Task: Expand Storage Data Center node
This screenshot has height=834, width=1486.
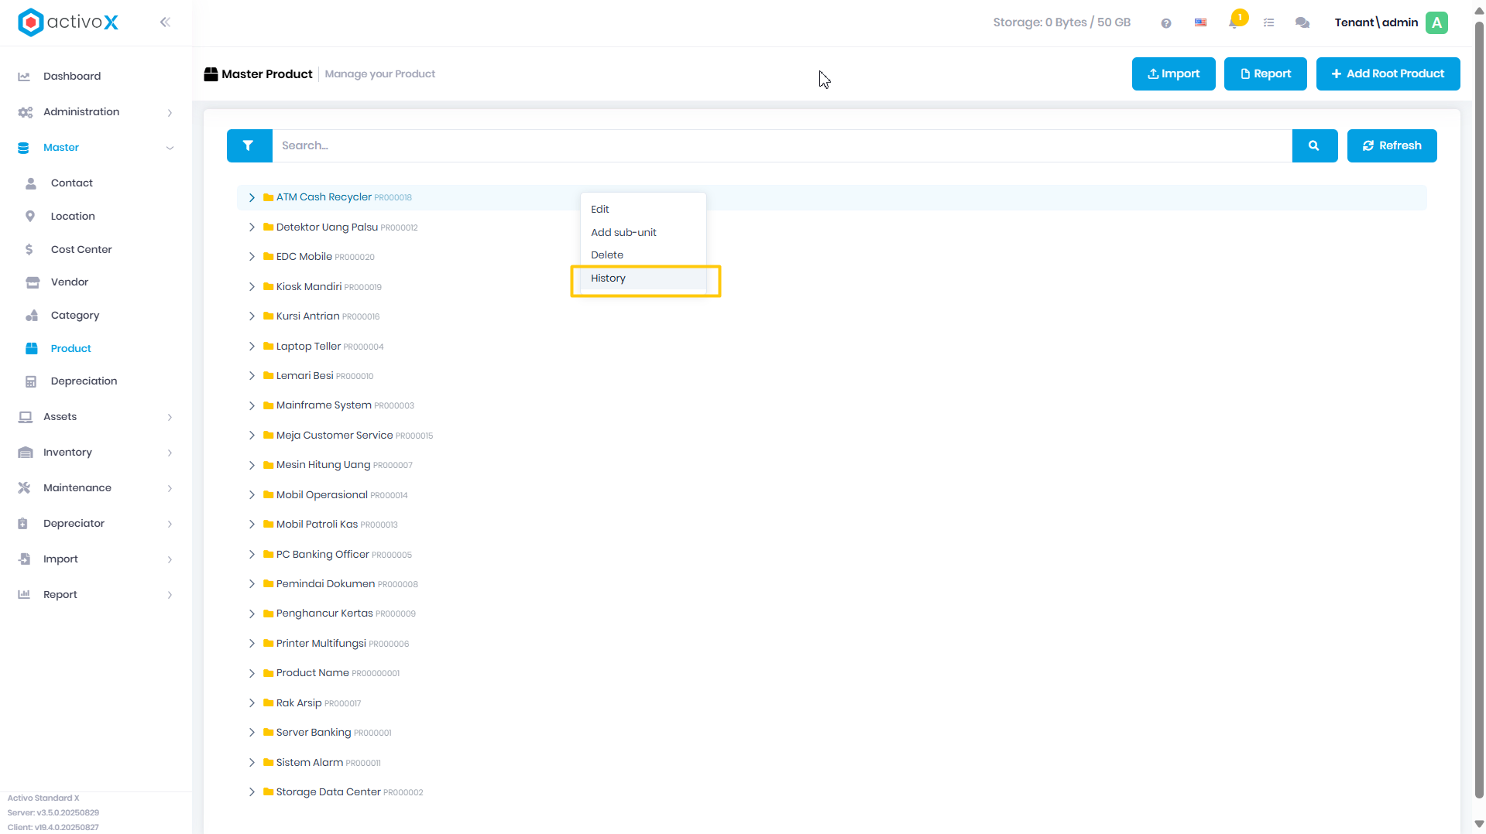Action: [252, 792]
